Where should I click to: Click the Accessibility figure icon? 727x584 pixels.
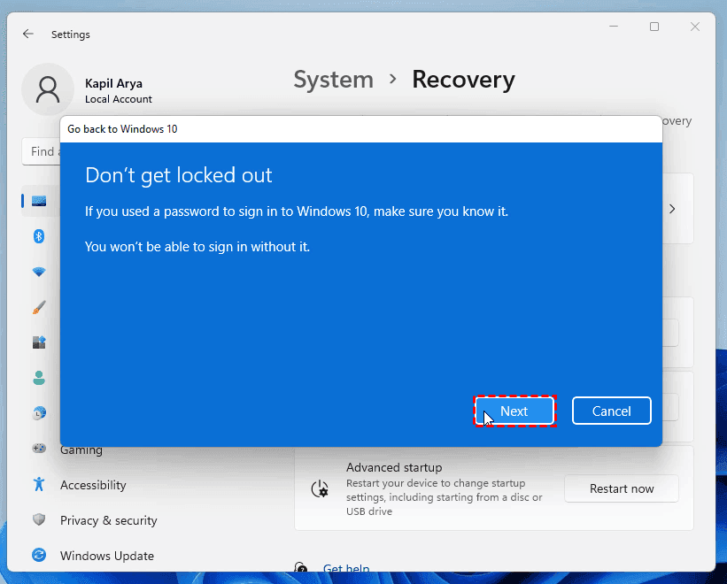coord(39,484)
